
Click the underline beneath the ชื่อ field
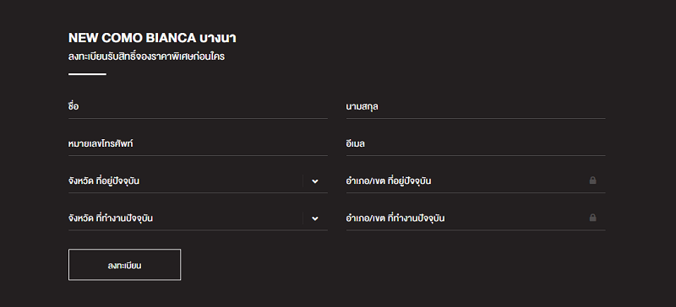pos(198,118)
